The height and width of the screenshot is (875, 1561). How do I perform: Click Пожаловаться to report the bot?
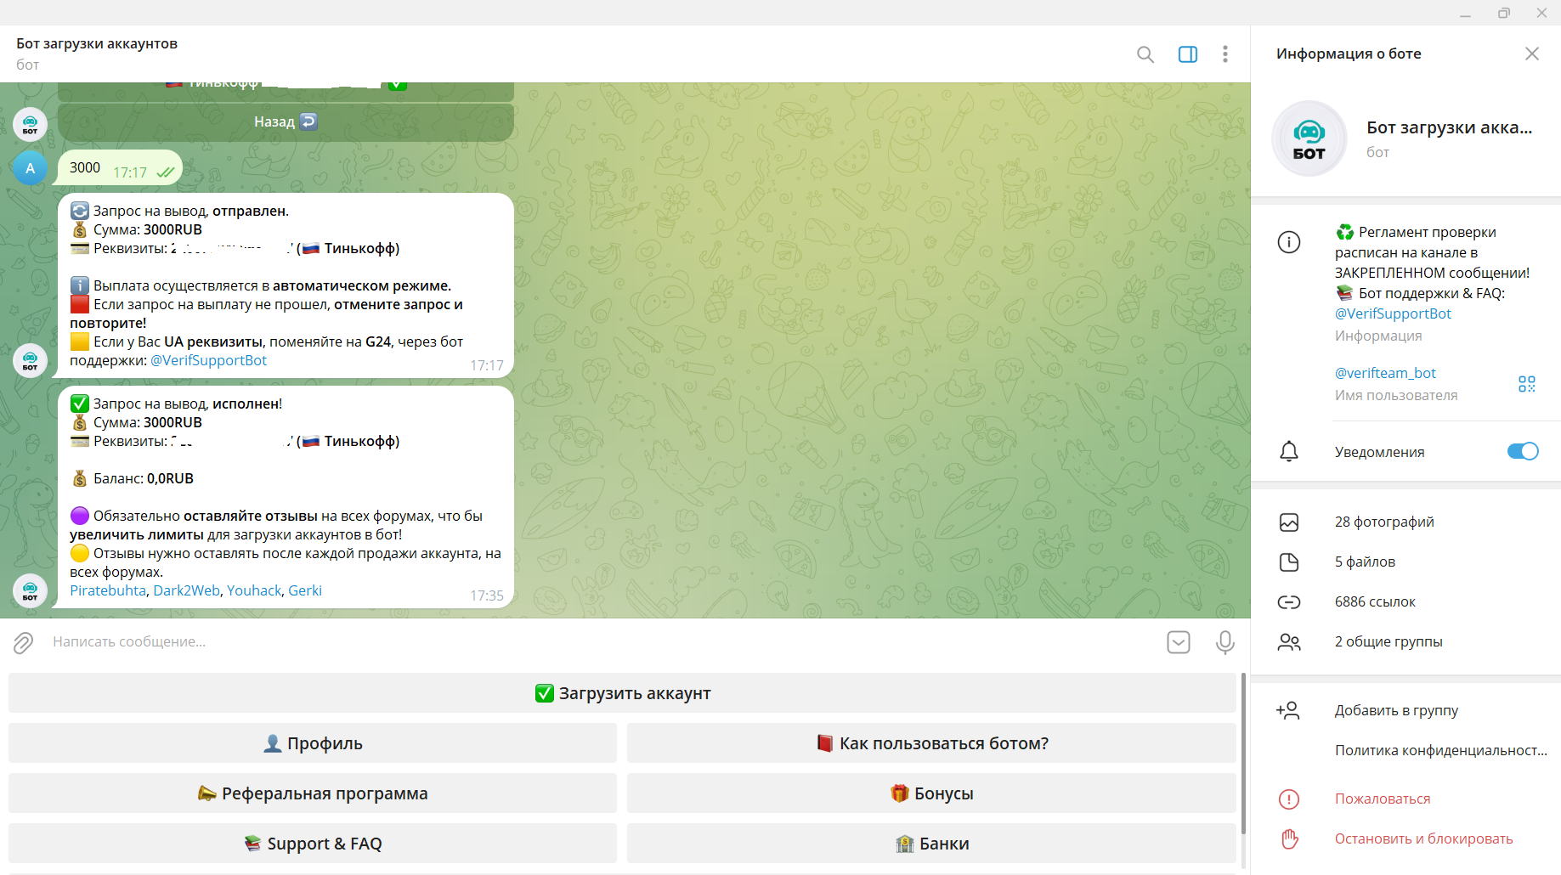click(1382, 799)
